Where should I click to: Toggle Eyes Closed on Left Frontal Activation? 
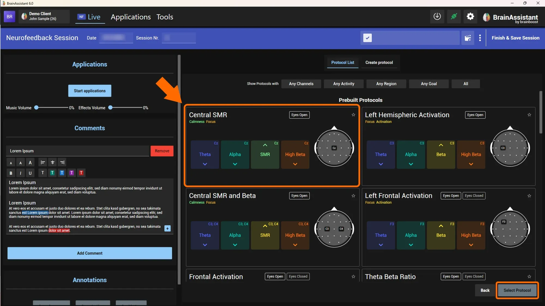[474, 195]
